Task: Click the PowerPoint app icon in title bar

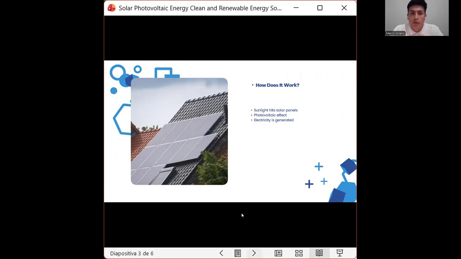Action: (x=112, y=8)
